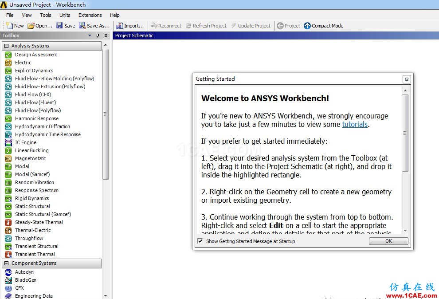Click the Compact Mode up-arrow icon
439x299 pixels.
pos(307,26)
